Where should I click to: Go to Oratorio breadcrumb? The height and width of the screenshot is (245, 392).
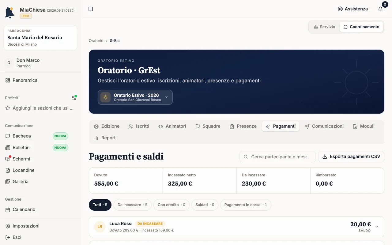(96, 40)
